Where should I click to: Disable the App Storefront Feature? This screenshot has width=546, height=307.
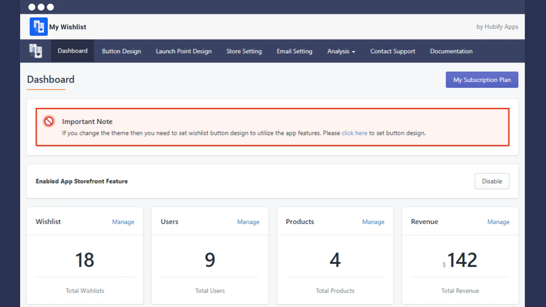[x=492, y=181]
